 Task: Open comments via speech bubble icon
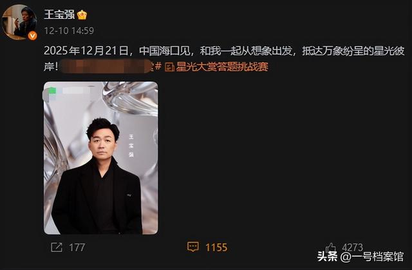(193, 247)
